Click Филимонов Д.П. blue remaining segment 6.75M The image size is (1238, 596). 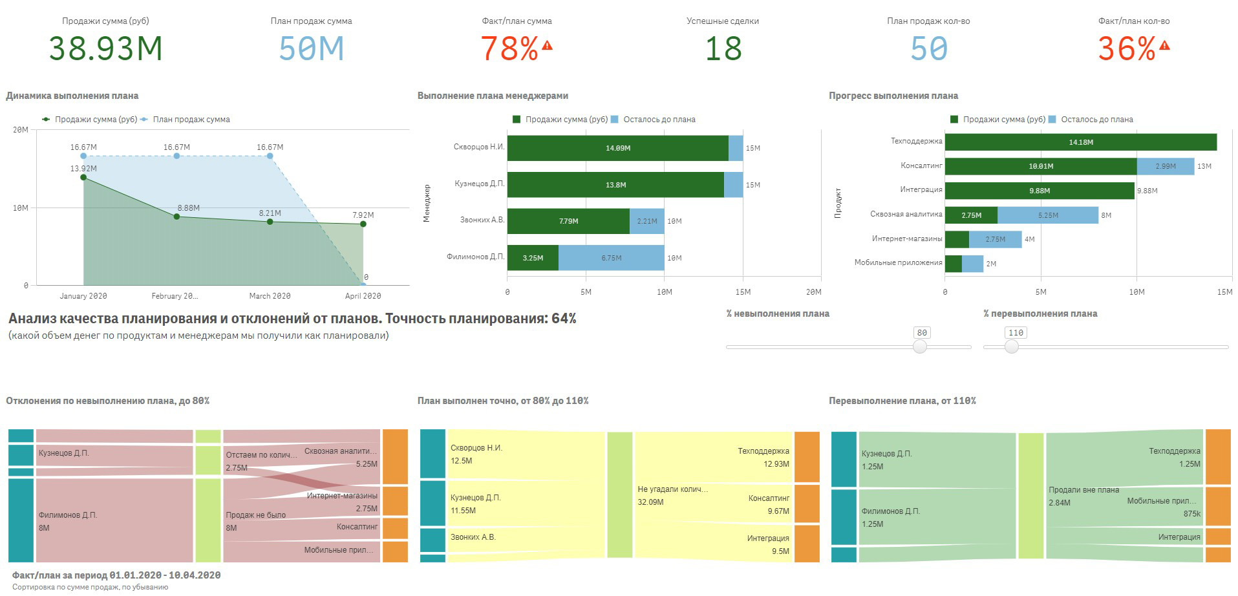pyautogui.click(x=612, y=258)
